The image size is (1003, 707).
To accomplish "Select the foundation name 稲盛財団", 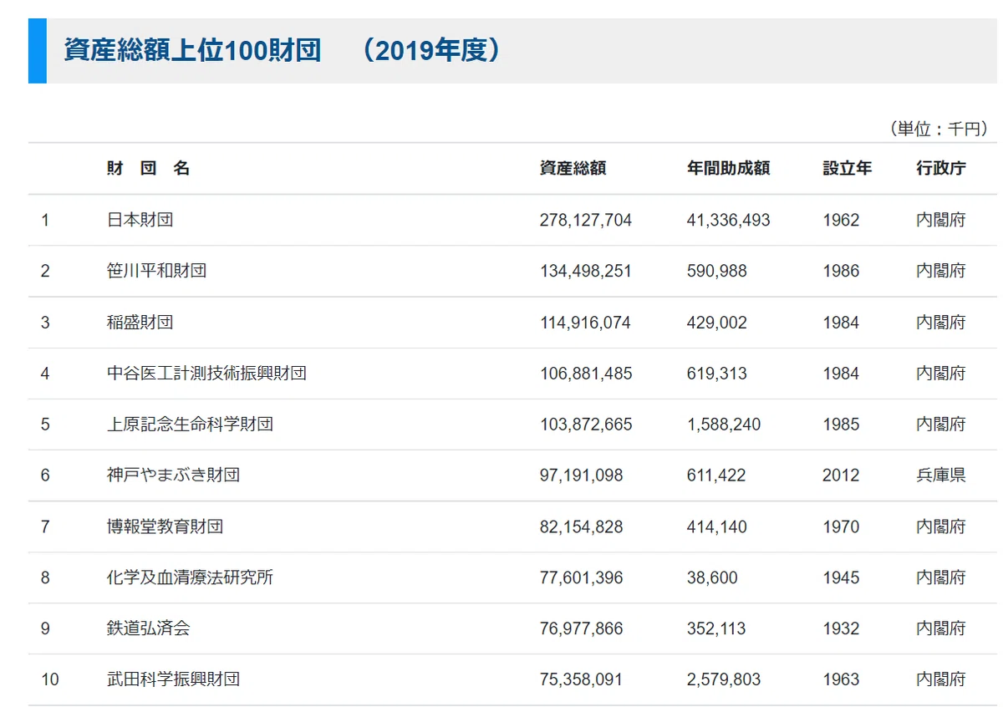I will 140,322.
